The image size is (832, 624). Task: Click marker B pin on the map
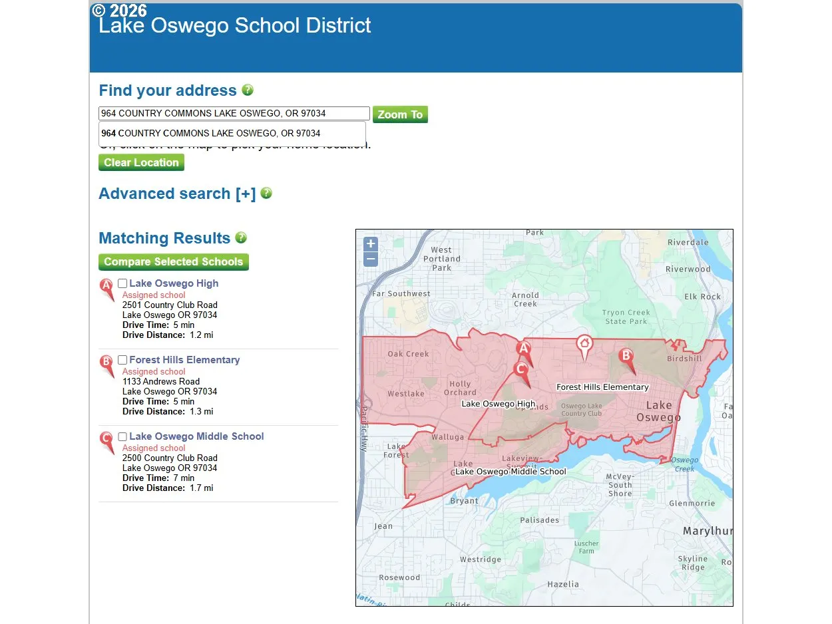click(x=626, y=361)
